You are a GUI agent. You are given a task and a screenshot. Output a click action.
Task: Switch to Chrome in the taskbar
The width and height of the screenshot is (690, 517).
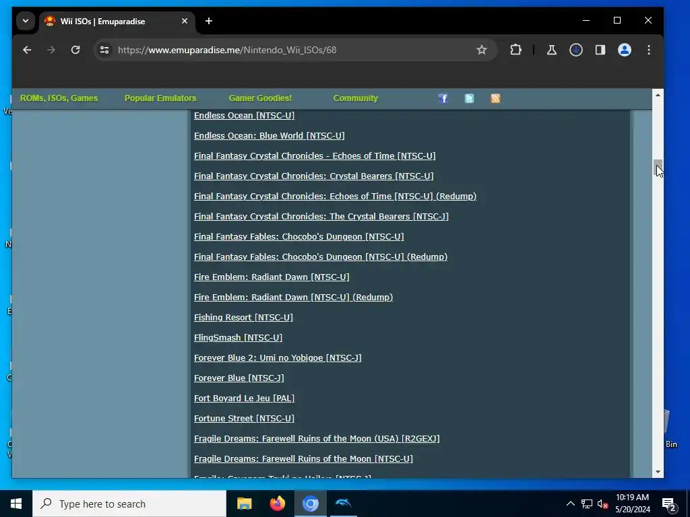[310, 504]
